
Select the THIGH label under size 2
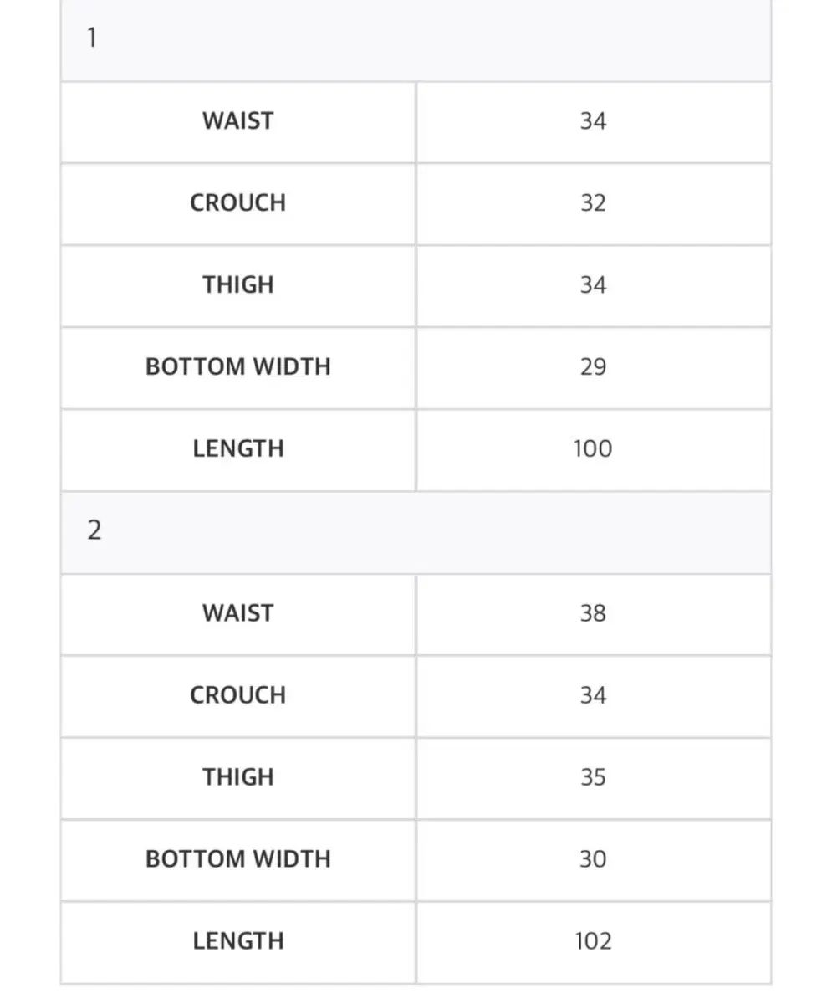[238, 776]
